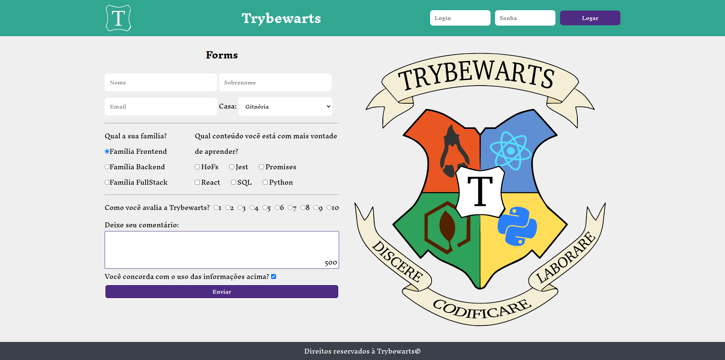Click the footer 'Direitos reservados à Trybewarts©' text

tap(362, 351)
